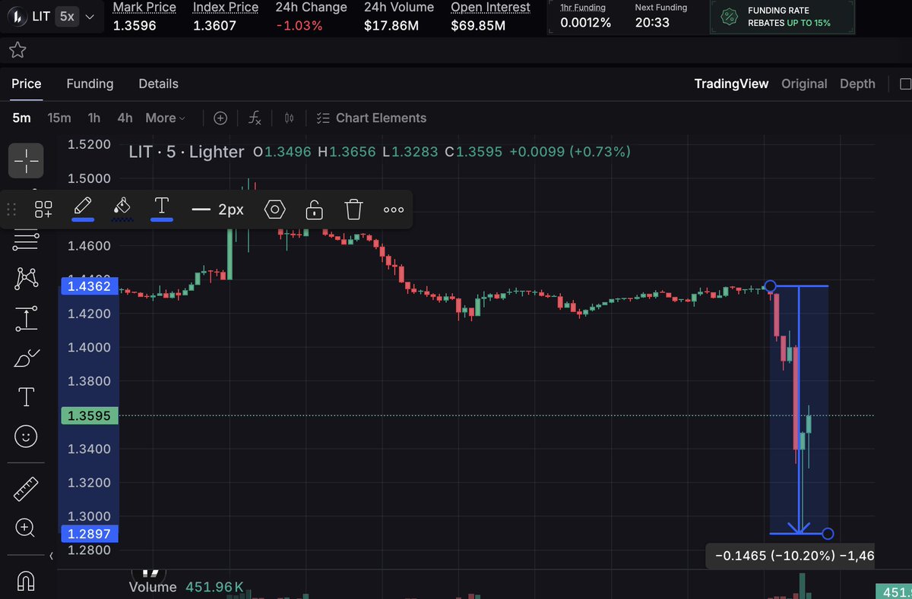Select the crosshair cursor tool

pyautogui.click(x=27, y=160)
